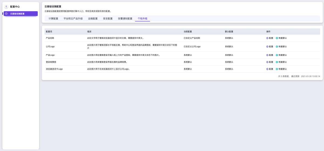Click 恢复默认 text for 产品Logo
This screenshot has width=324, height=151.
(x=282, y=55)
